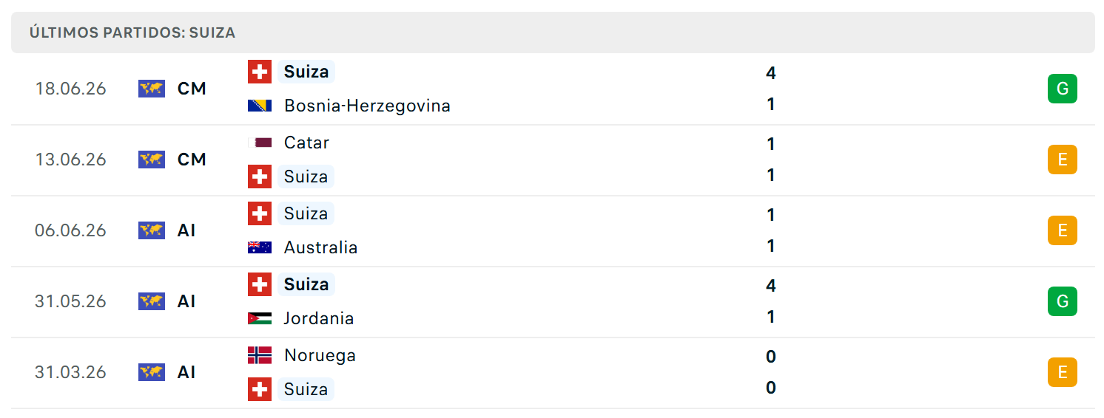Open the Bosnia-Herzegovina team link

pyautogui.click(x=367, y=106)
